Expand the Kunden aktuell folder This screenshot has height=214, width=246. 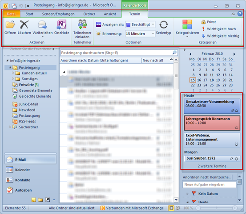pyautogui.click(x=13, y=73)
